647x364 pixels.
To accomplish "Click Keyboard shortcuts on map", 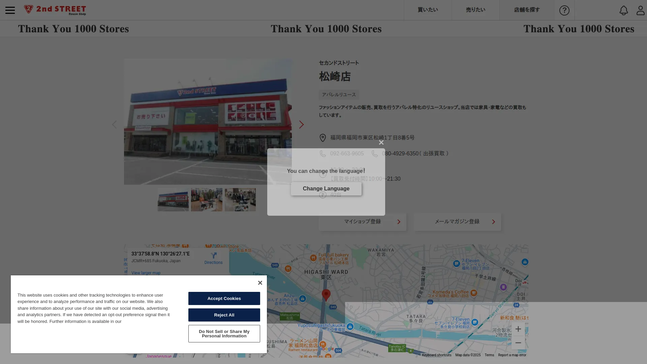I will tap(436, 355).
